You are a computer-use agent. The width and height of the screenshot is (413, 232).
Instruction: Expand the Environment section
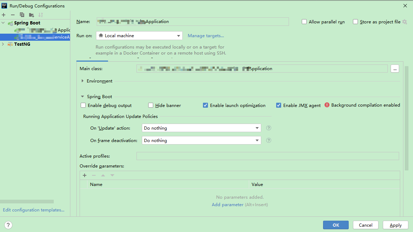[x=83, y=81]
